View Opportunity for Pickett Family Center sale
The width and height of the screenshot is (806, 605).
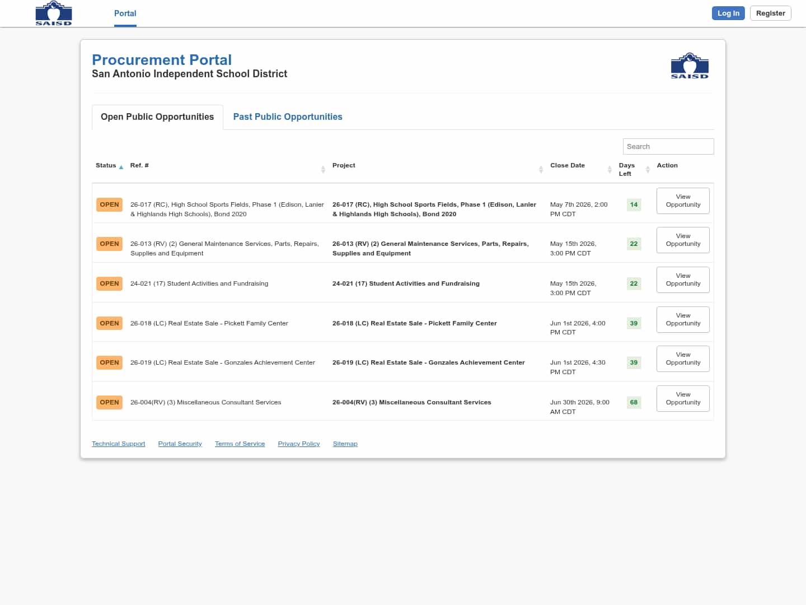click(x=683, y=319)
